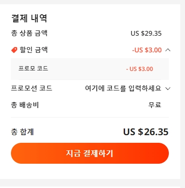Click the 무료 shipping value

click(155, 105)
